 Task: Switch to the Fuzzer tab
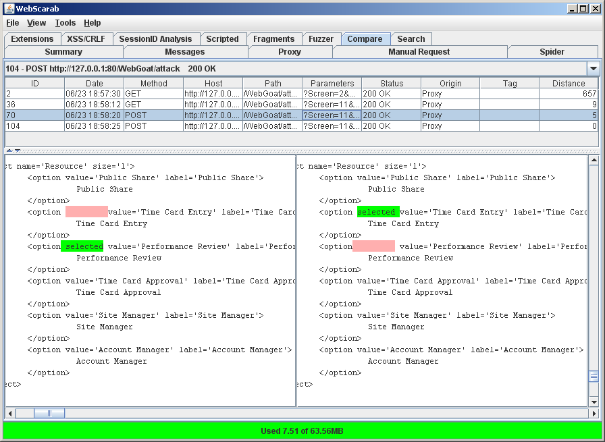[x=321, y=39]
